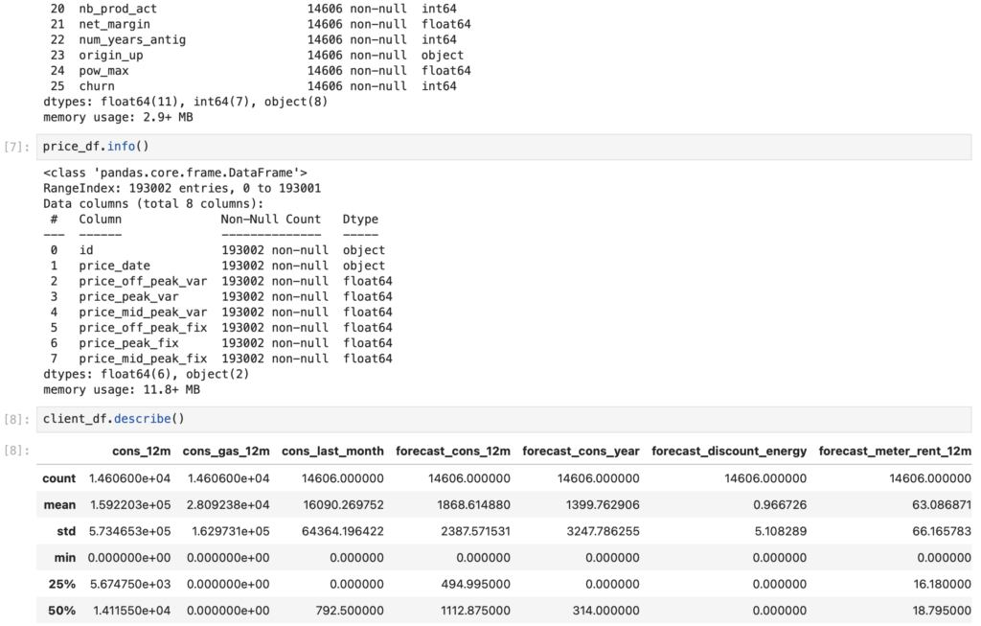Select the count row label
981x626 pixels.
[59, 477]
